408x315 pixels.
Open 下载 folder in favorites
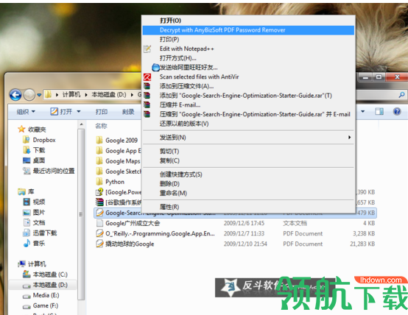coord(34,150)
